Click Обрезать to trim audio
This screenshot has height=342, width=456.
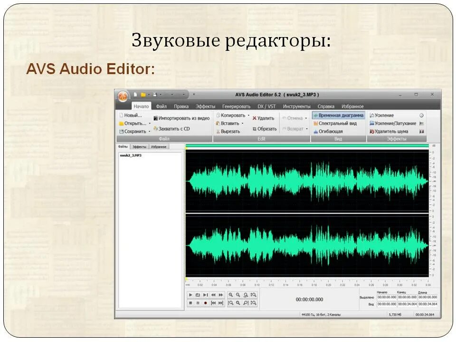pyautogui.click(x=265, y=129)
